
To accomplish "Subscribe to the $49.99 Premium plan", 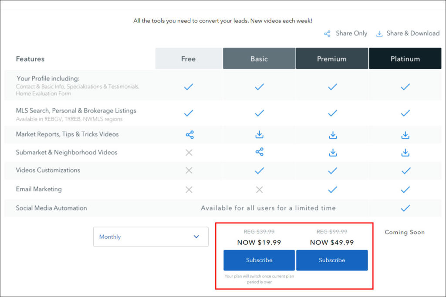I will coord(332,260).
